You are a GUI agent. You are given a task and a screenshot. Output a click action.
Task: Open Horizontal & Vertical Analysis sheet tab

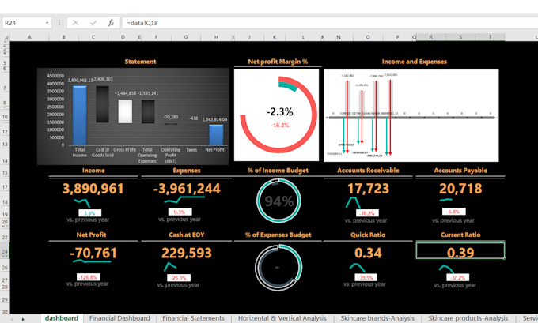[x=282, y=318]
